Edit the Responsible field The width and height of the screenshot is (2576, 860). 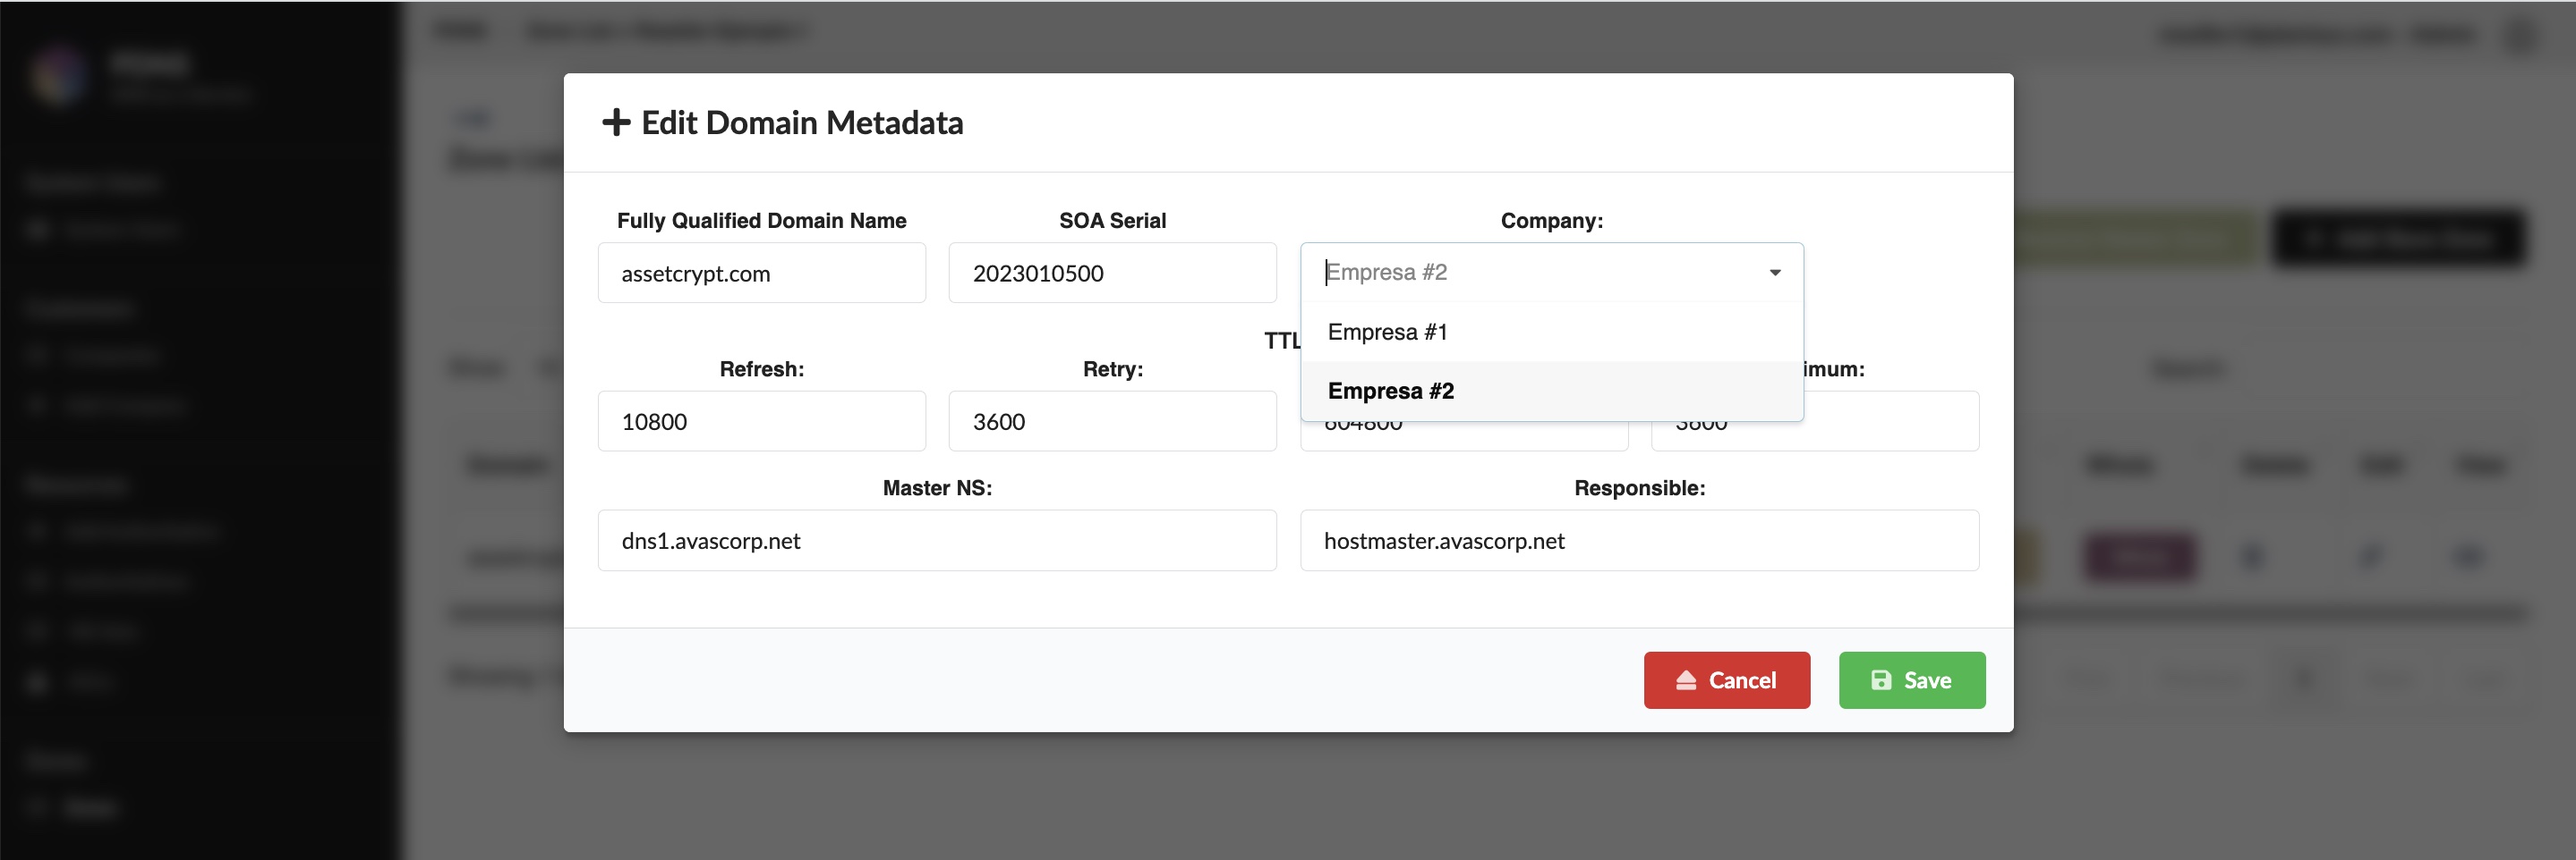[1639, 540]
